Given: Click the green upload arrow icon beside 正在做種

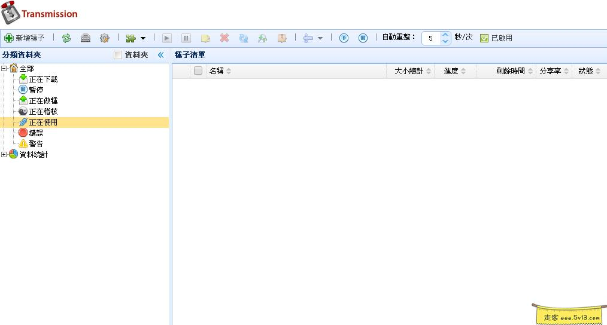Looking at the screenshot, I should pyautogui.click(x=23, y=100).
